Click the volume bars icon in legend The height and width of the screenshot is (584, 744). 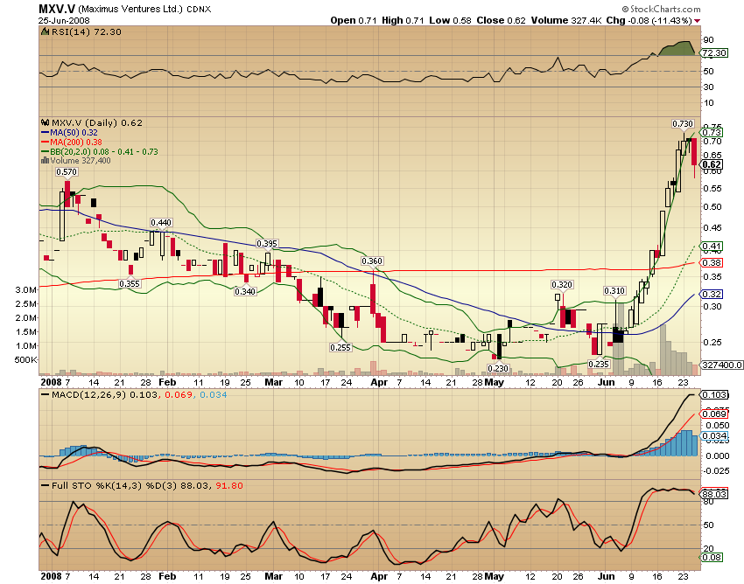pos(45,161)
